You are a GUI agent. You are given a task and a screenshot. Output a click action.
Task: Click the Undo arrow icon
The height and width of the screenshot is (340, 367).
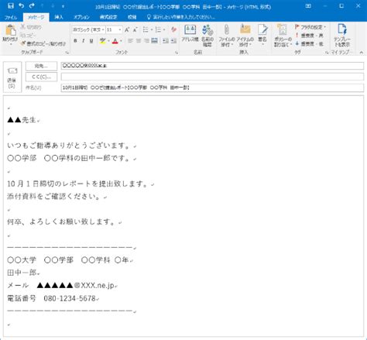tap(21, 5)
